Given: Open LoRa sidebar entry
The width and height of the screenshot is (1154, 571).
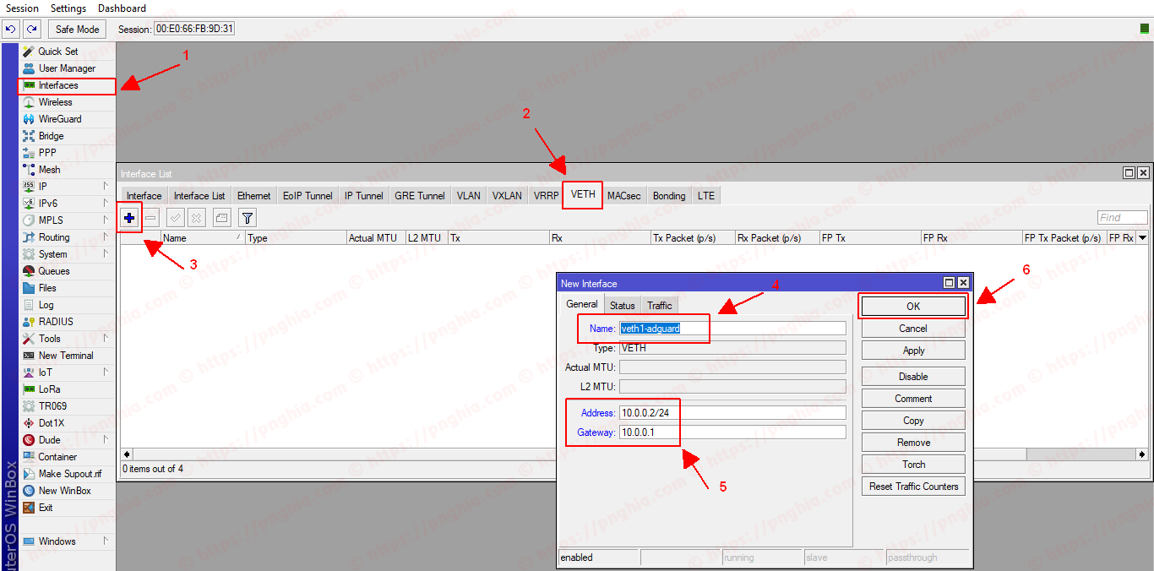Looking at the screenshot, I should 49,389.
